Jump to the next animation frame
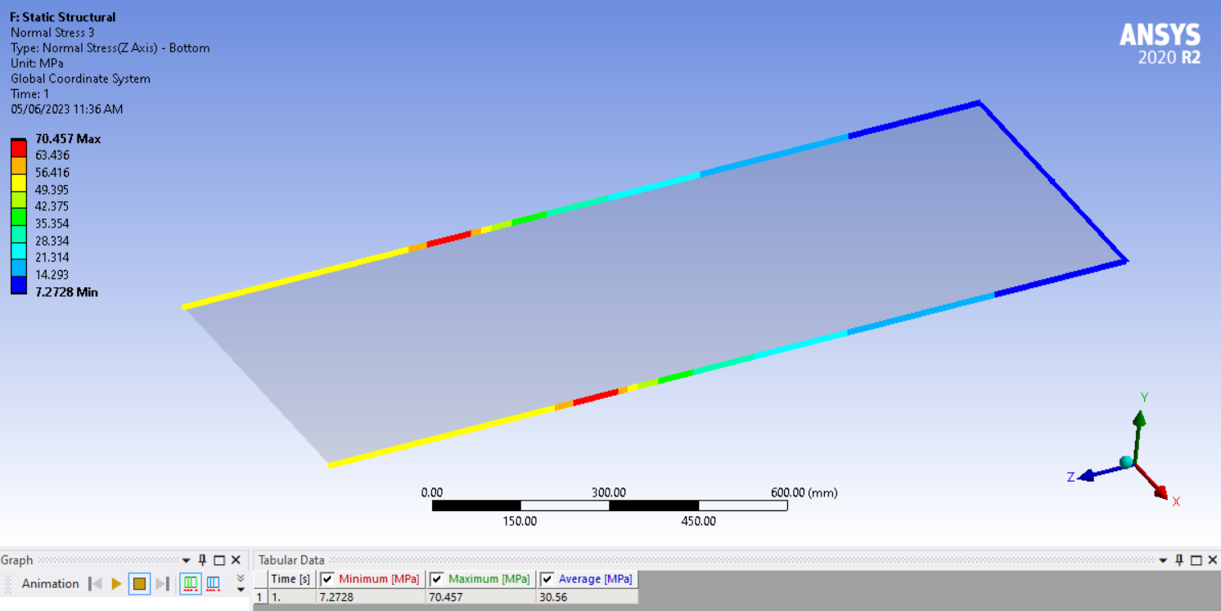The width and height of the screenshot is (1221, 611). click(162, 584)
